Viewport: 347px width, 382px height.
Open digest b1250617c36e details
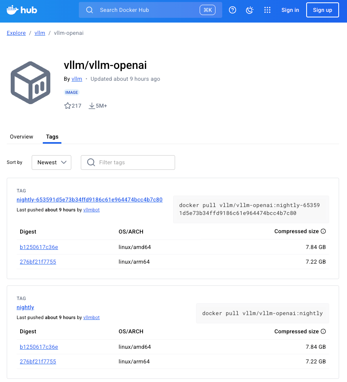38,247
